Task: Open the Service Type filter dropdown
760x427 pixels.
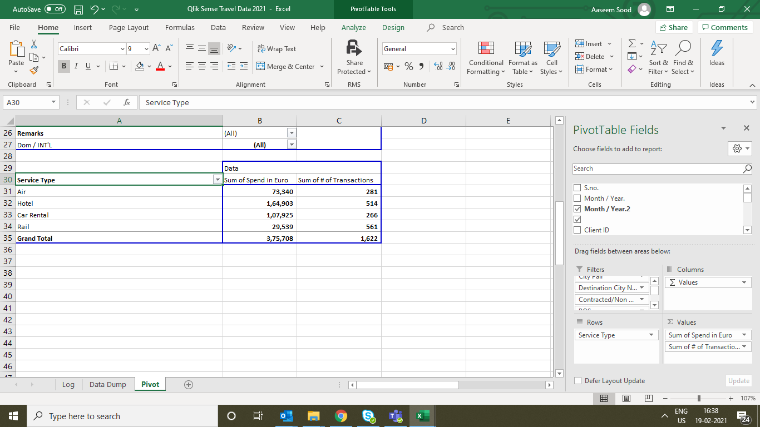Action: point(217,180)
